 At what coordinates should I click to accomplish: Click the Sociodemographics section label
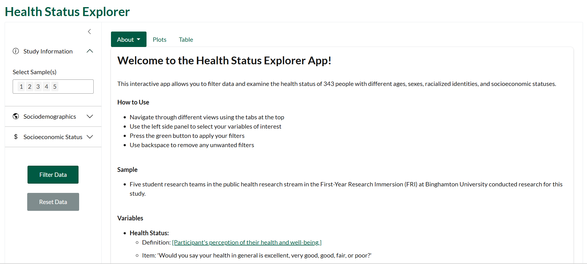coord(50,117)
